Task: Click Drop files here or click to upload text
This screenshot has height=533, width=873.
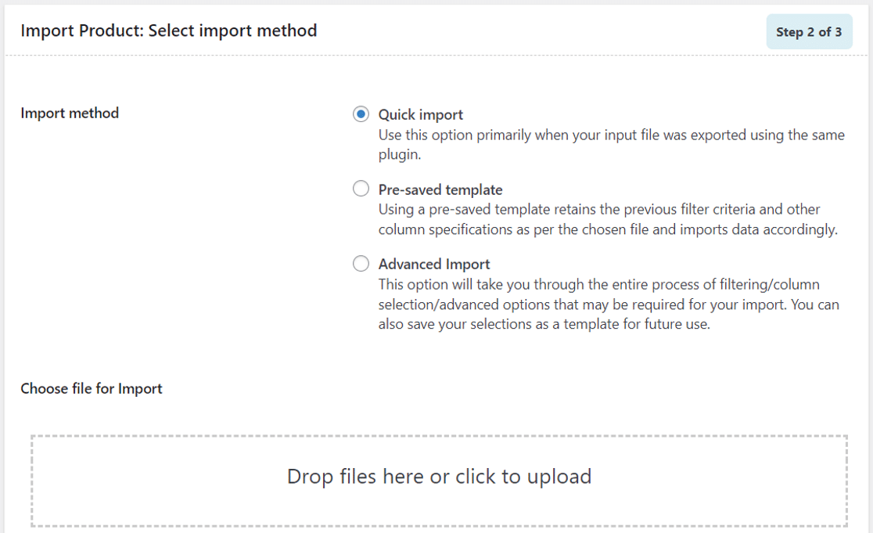Action: pyautogui.click(x=440, y=476)
